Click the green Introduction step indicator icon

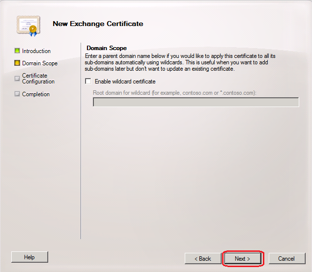point(17,51)
